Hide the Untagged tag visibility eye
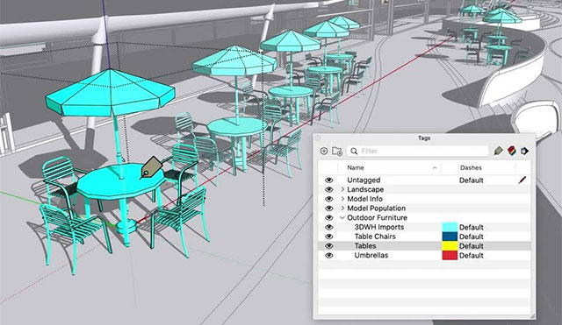Viewport: 562px width, 325px height. 328,180
